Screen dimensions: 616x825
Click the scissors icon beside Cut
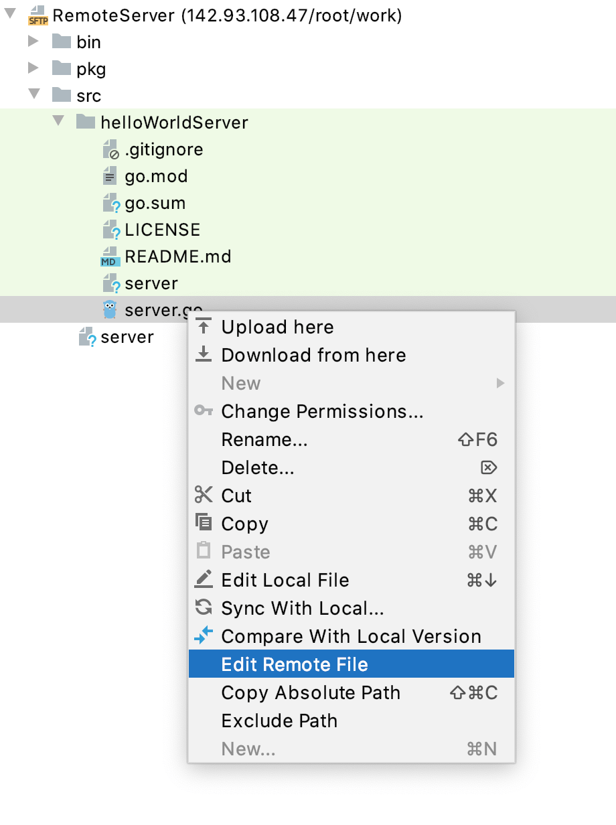pyautogui.click(x=203, y=496)
